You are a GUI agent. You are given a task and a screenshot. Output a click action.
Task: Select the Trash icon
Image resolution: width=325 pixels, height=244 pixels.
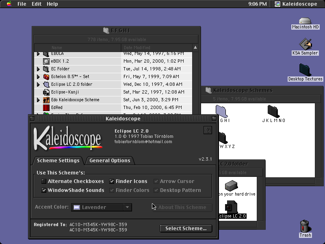(305, 226)
